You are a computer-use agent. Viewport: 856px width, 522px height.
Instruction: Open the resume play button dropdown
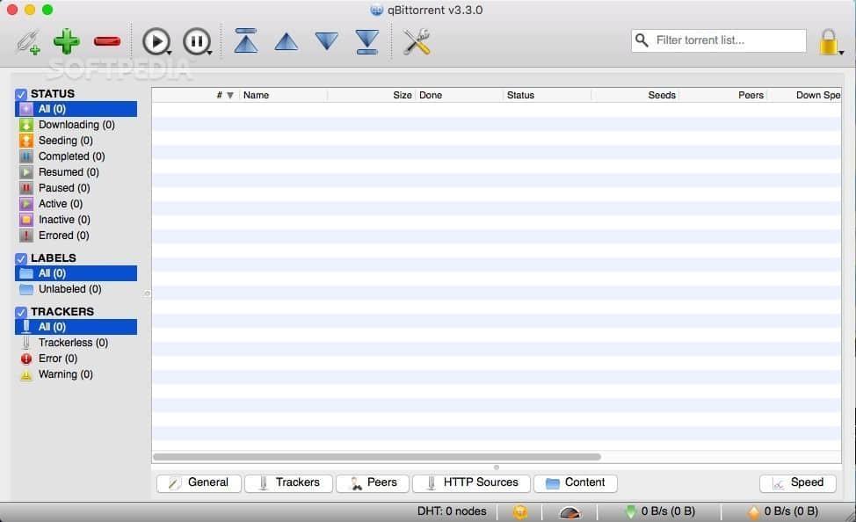[170, 54]
